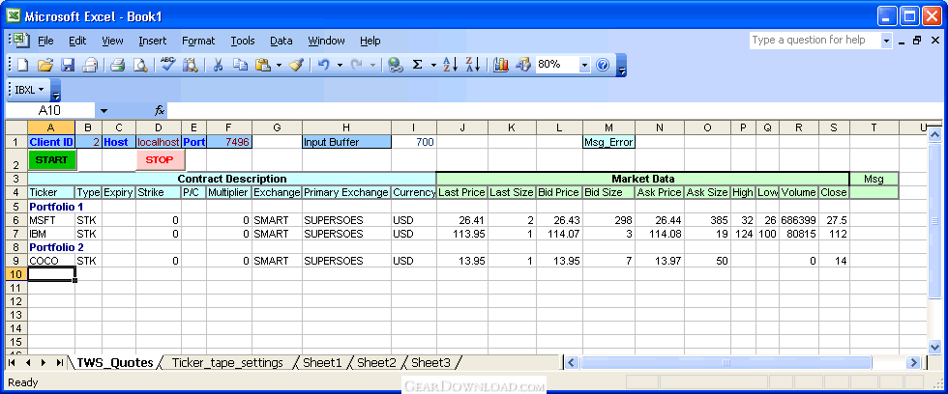Image resolution: width=948 pixels, height=394 pixels.
Task: Open the Drawing toolbar icon
Action: [523, 65]
